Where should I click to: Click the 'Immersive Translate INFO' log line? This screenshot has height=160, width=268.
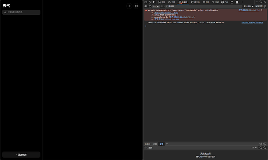[x=186, y=23]
